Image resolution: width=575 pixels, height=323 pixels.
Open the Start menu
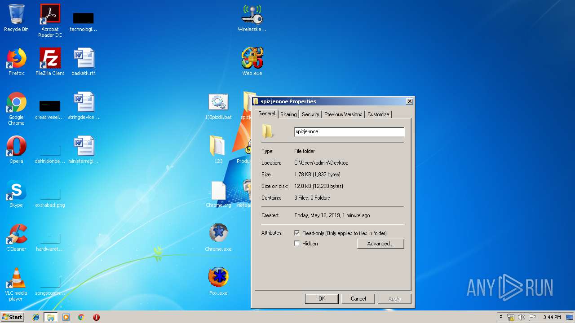coord(12,317)
